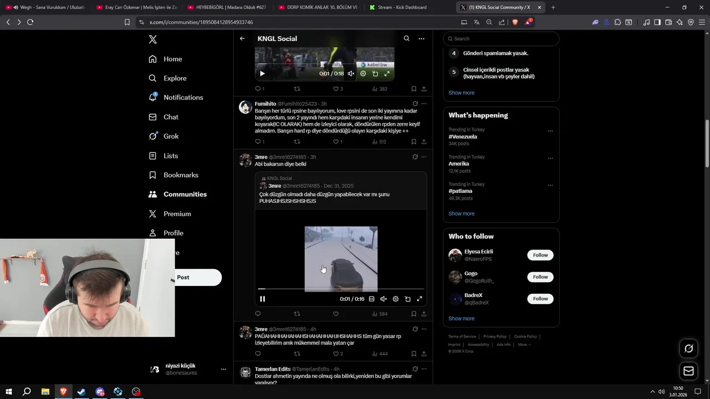Viewport: 710px width, 399px height.
Task: Open Bookmarks in X sidebar
Action: click(173, 175)
